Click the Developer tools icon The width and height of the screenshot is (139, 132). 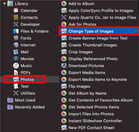pos(16,24)
